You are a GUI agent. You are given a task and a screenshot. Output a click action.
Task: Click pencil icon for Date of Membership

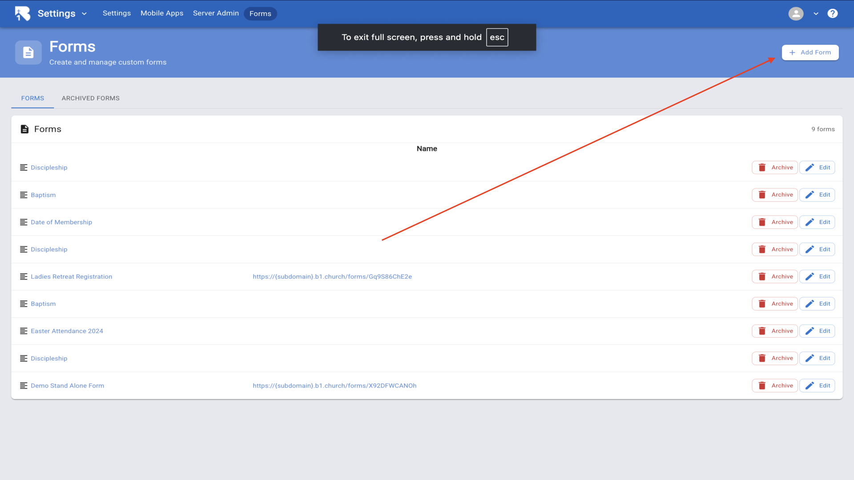pos(810,222)
